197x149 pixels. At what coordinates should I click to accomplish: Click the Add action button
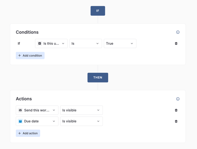pyautogui.click(x=28, y=133)
